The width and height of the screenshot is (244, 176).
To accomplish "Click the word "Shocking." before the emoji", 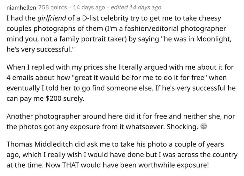I will click(182, 127).
